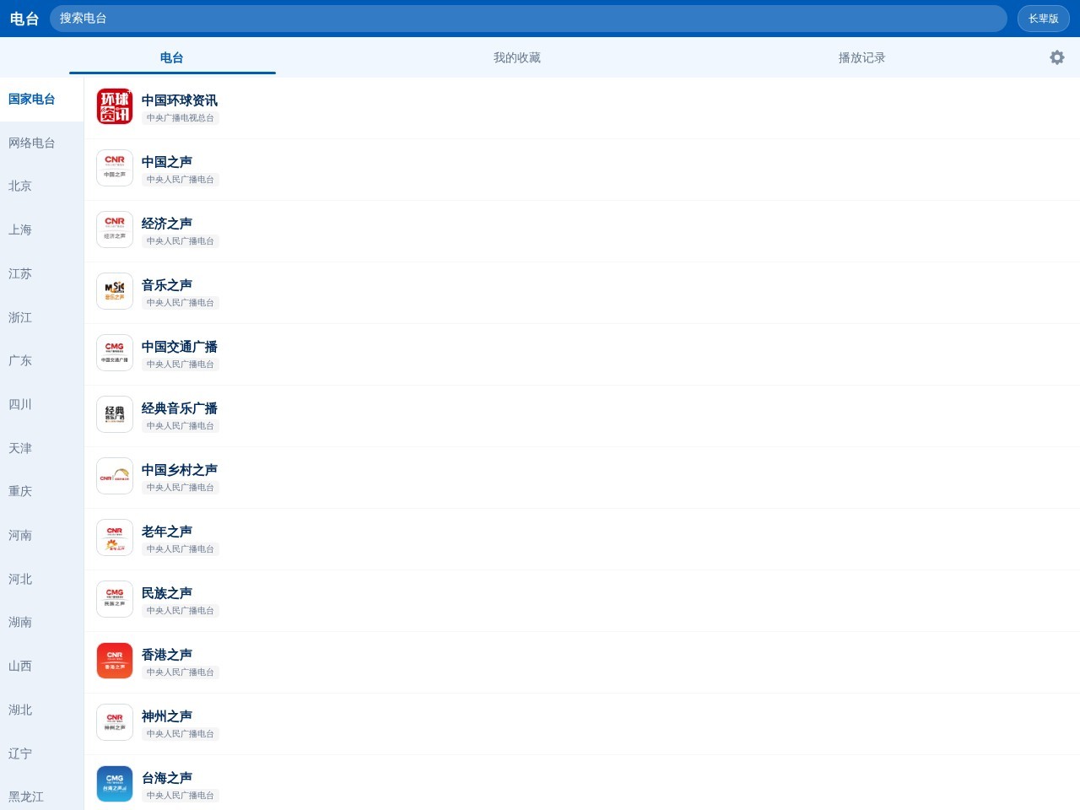Select 山西 region in sidebar

click(42, 666)
